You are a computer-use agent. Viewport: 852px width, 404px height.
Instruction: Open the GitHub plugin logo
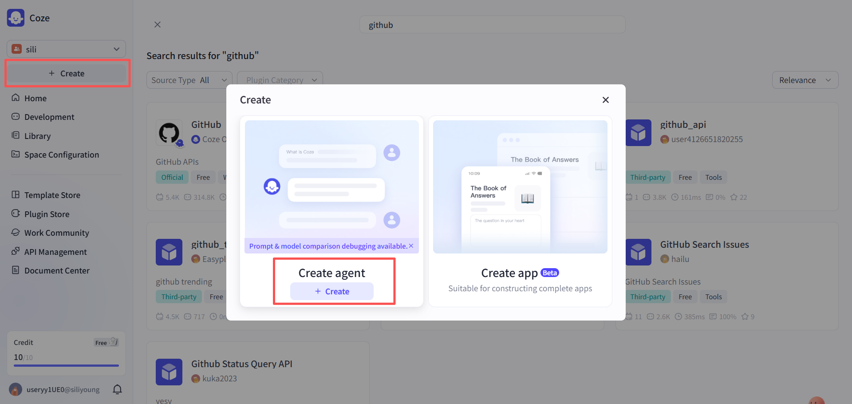point(169,133)
